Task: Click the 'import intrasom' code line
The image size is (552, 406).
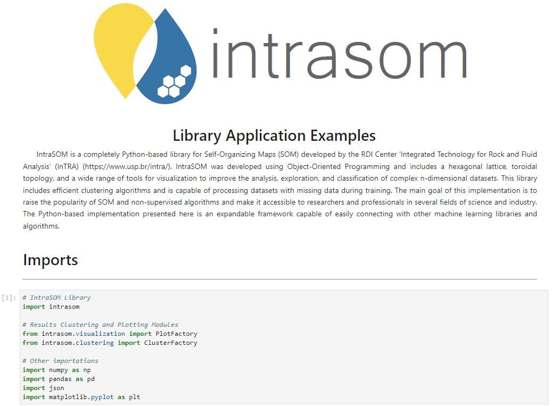Action: [51, 307]
